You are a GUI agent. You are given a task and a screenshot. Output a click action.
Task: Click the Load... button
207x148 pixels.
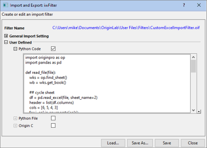[x=113, y=143]
